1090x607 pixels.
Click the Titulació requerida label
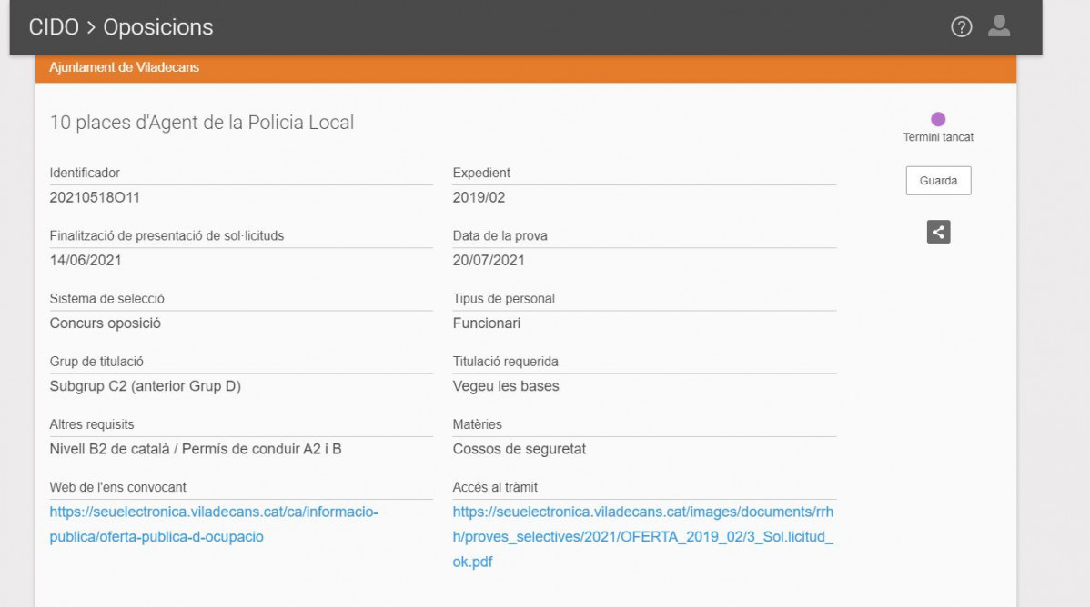[x=505, y=362]
